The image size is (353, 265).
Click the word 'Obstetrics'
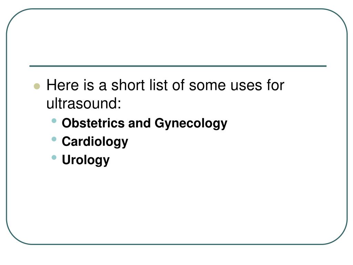tap(93, 123)
